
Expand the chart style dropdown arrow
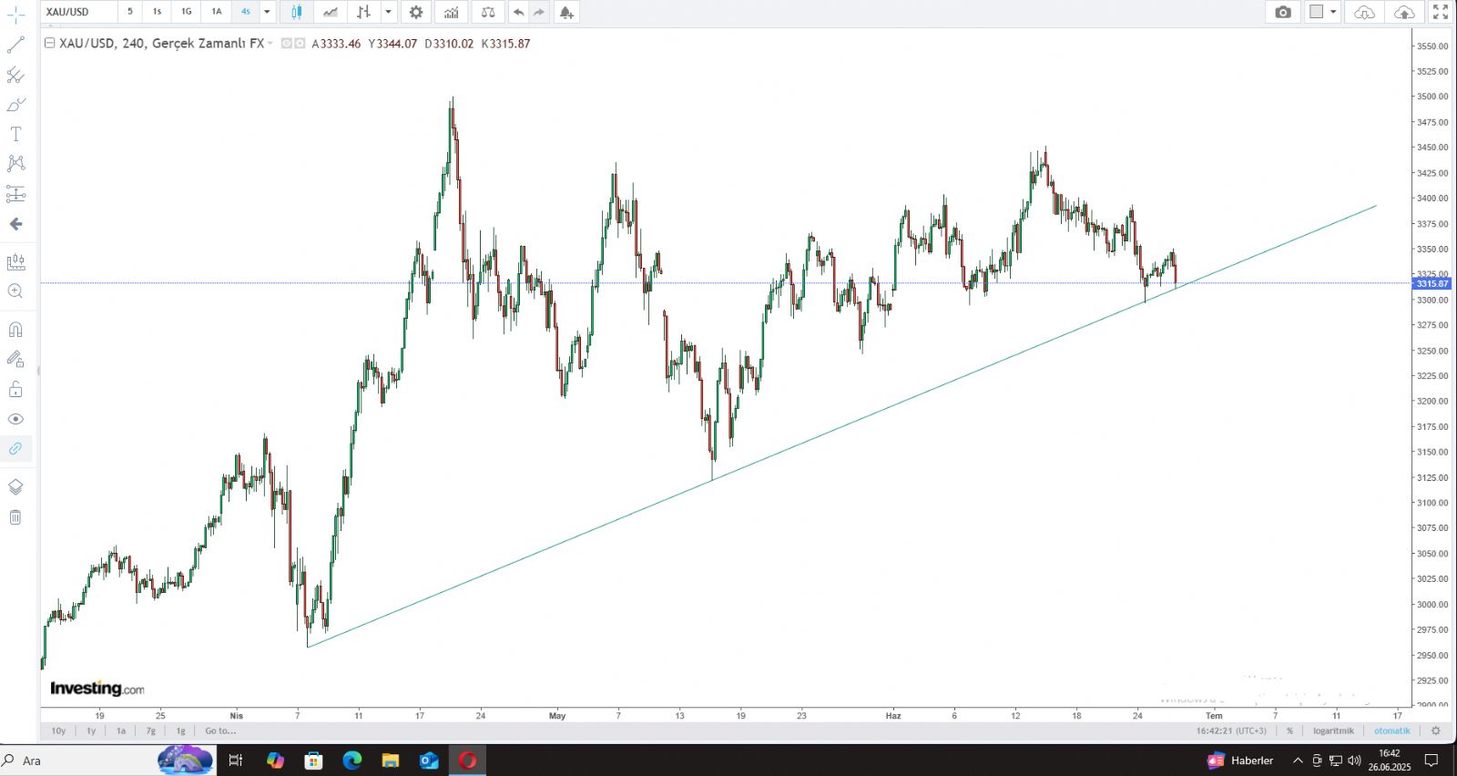click(389, 12)
